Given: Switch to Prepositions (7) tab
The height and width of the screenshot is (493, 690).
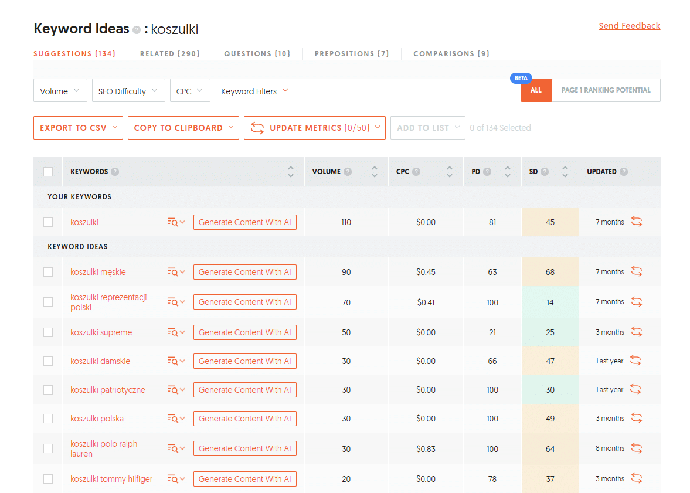Looking at the screenshot, I should [352, 54].
